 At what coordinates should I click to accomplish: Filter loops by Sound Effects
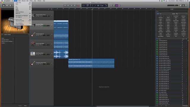tap(161, 36)
